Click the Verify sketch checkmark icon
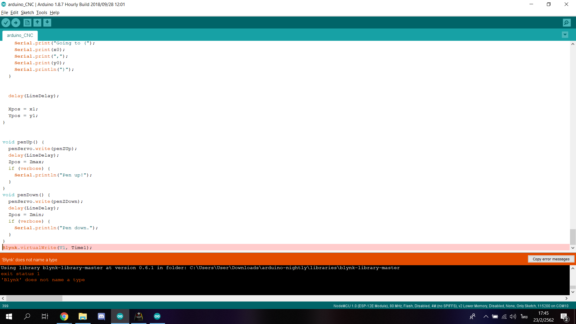 point(6,22)
